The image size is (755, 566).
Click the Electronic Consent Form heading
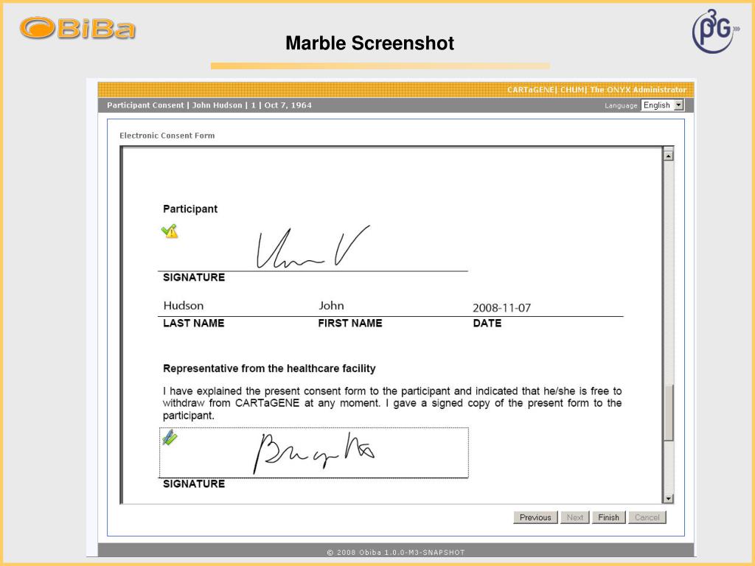coord(167,136)
